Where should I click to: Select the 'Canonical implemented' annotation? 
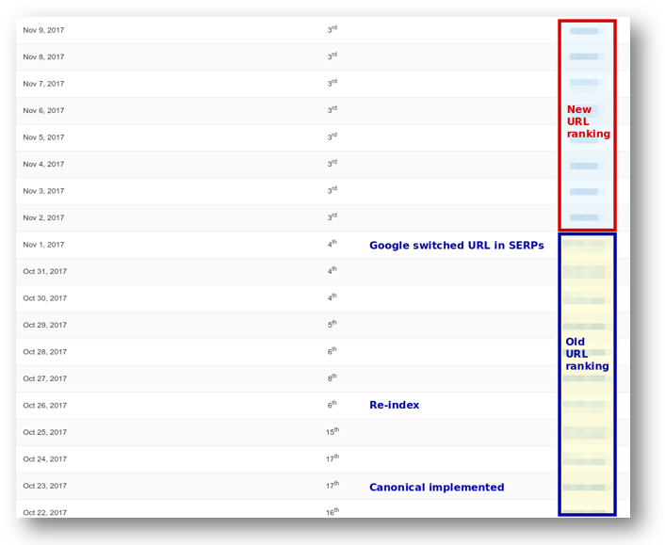(x=436, y=488)
